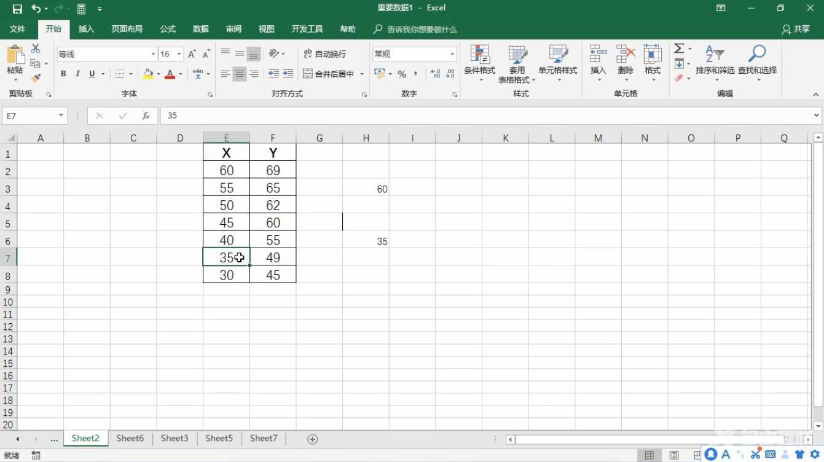The width and height of the screenshot is (824, 462).
Task: Switch to the 数据 ribbon tab
Action: click(201, 29)
